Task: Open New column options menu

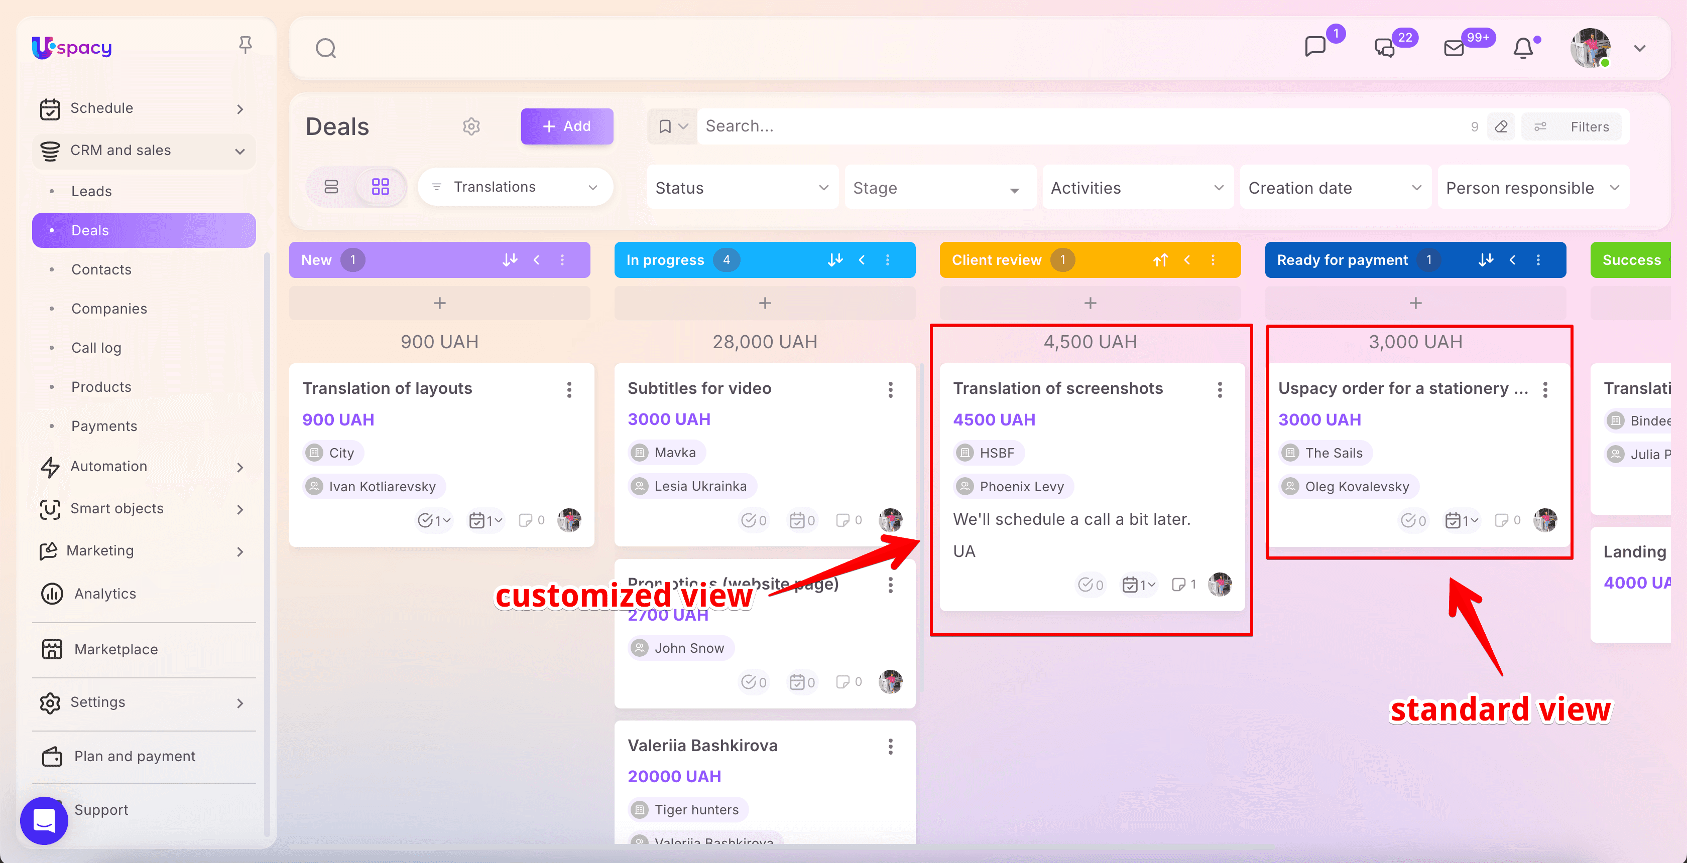Action: (x=562, y=260)
